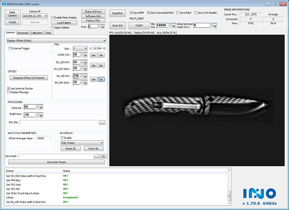
Task: Click the V button next to LSYNC PW
Action: pos(86,55)
